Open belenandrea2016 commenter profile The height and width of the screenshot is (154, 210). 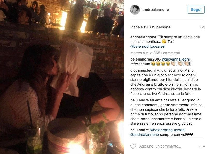[145, 59]
